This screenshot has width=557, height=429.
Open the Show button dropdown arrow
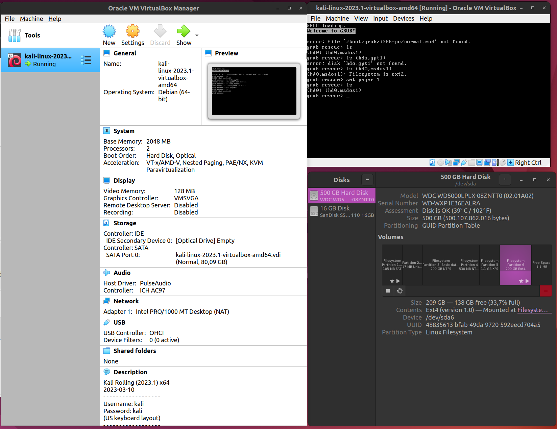coord(197,35)
